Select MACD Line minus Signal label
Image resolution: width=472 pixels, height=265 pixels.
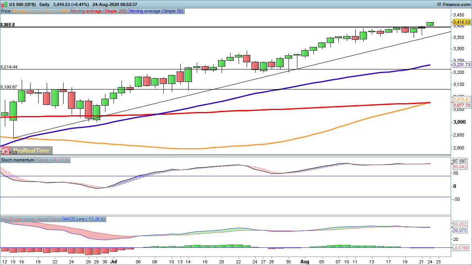tap(24, 219)
